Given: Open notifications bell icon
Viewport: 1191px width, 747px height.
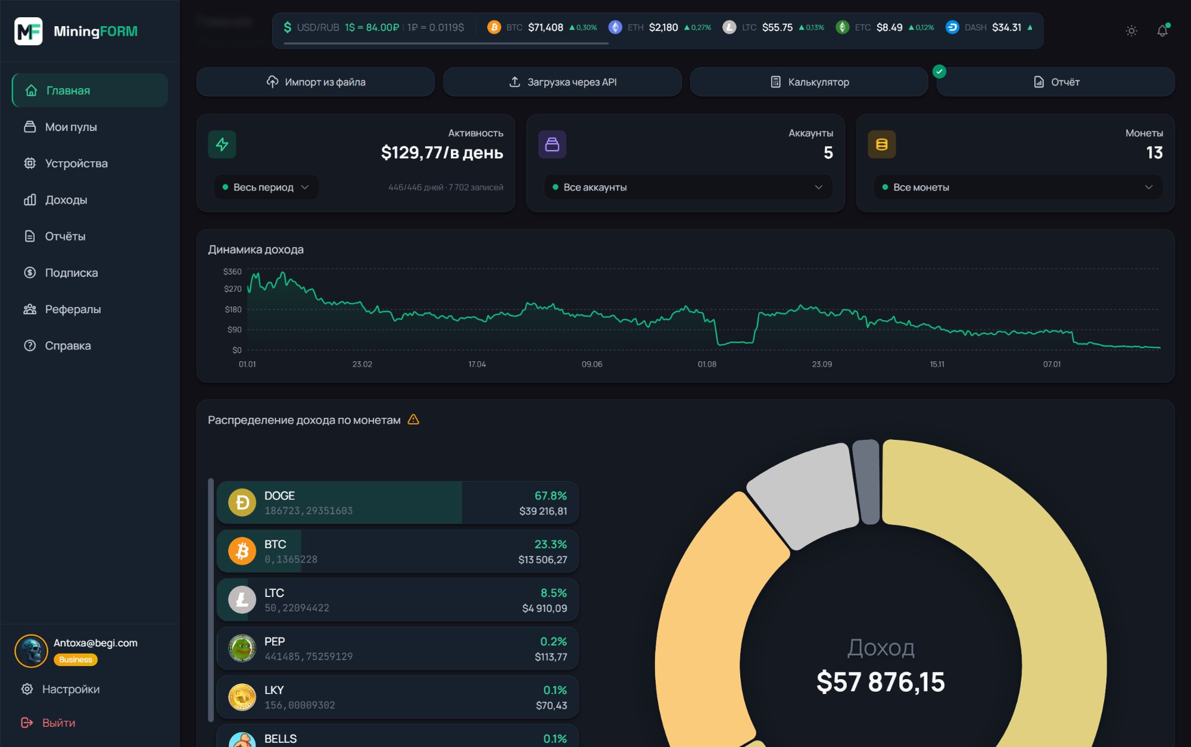Looking at the screenshot, I should 1162,31.
